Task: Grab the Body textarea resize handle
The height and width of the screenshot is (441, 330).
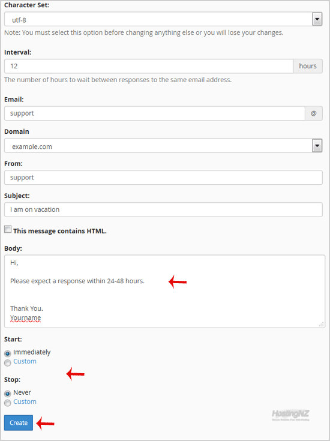Action: 321,324
